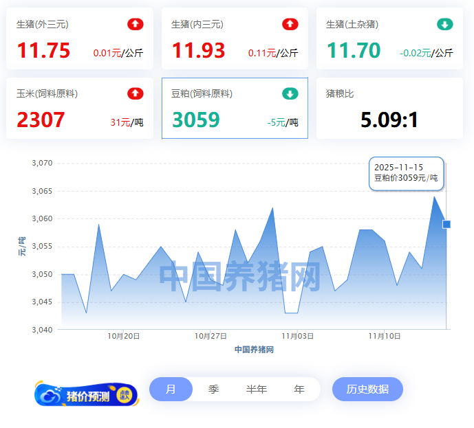The height and width of the screenshot is (428, 474).
Task: Switch chart to 季 range
Action: [x=214, y=389]
